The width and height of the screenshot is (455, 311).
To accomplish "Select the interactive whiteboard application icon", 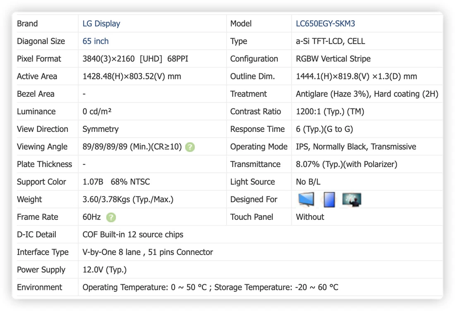I will click(352, 199).
